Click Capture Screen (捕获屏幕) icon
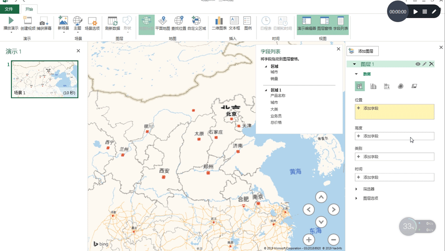This screenshot has width=445, height=251. (44, 20)
